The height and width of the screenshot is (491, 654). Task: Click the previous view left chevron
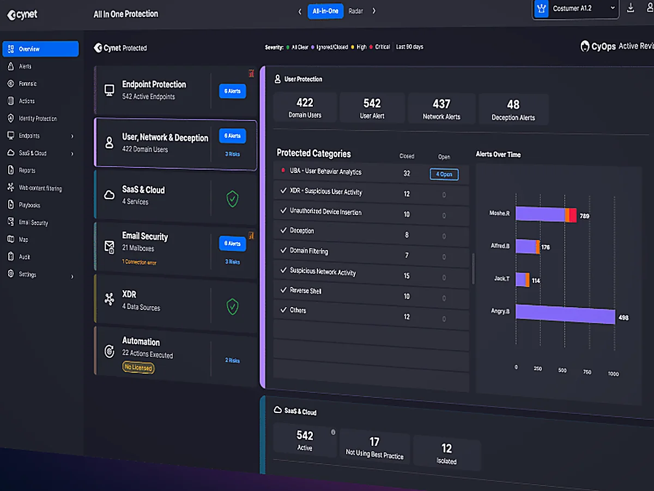(300, 11)
